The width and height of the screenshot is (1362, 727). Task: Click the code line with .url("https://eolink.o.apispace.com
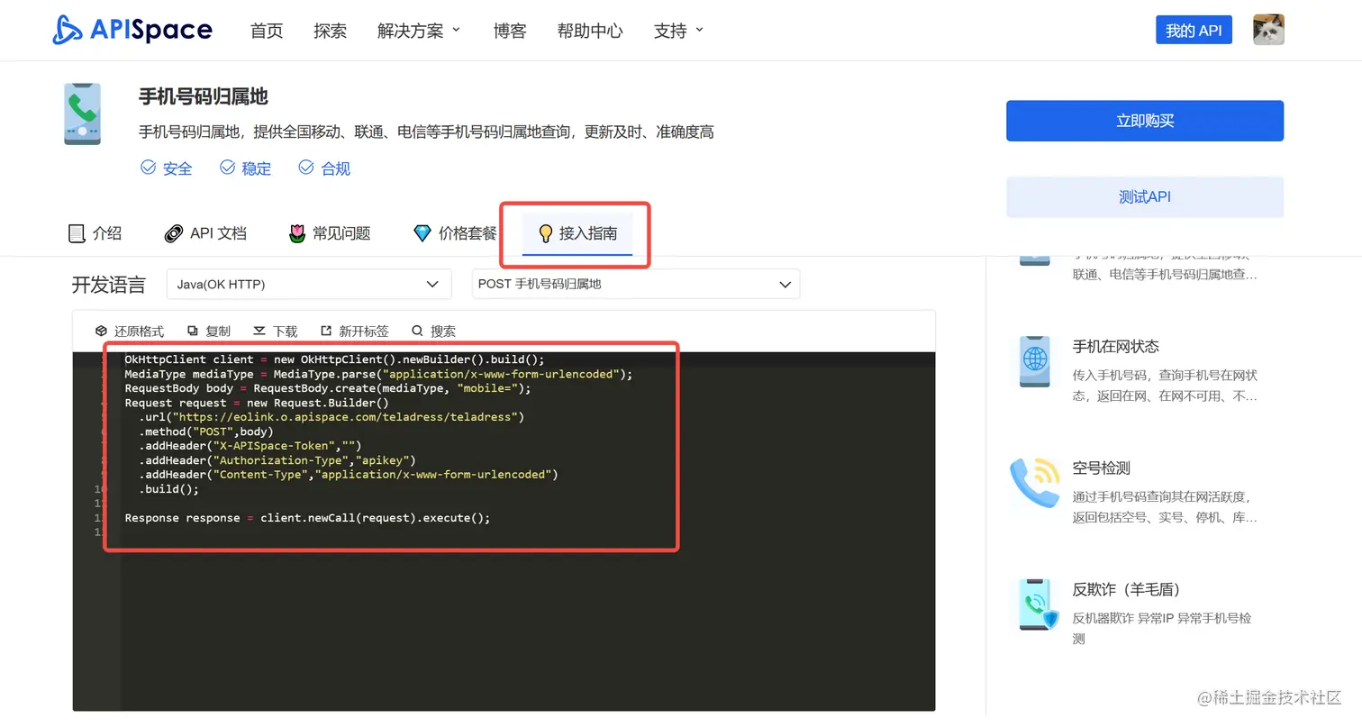331,417
